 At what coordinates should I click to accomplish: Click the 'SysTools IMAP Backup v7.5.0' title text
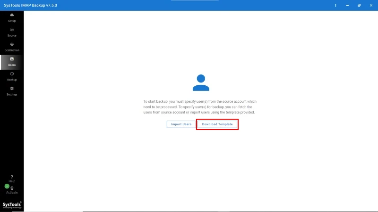(30, 5)
